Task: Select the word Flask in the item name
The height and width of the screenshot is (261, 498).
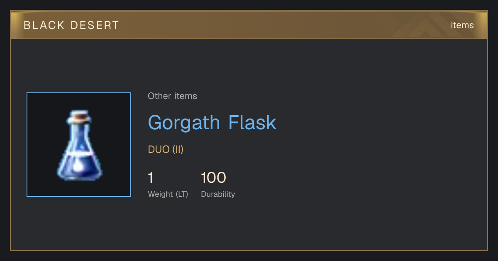Action: 252,123
